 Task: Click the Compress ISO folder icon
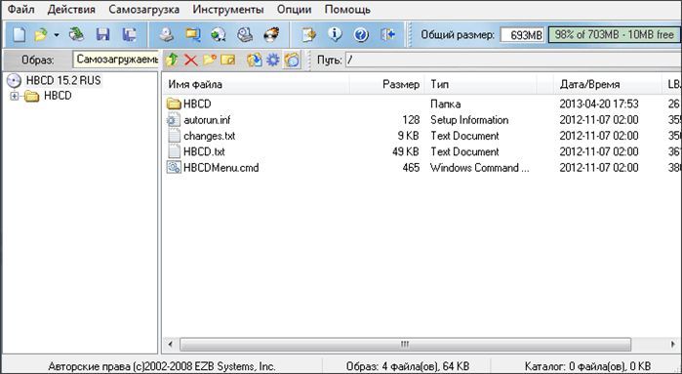[192, 34]
